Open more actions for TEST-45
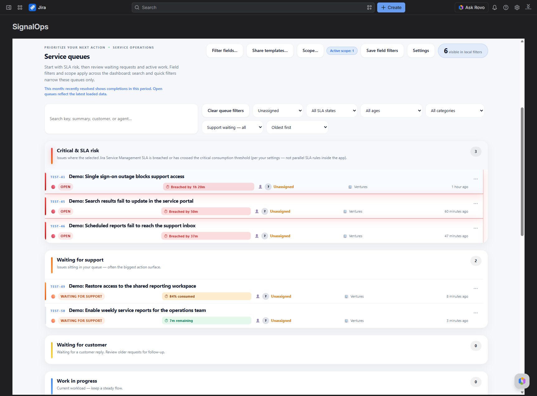Viewport: 537px width, 396px height. (476, 204)
